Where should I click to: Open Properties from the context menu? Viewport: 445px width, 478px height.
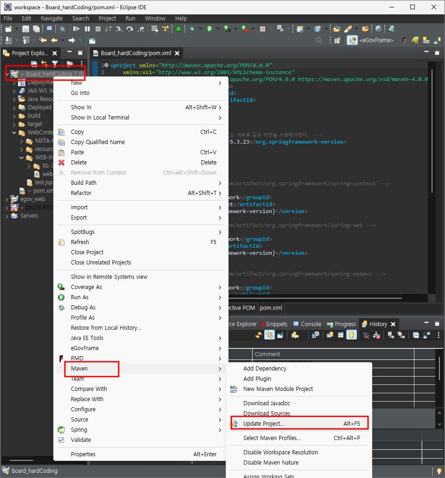(x=140, y=454)
